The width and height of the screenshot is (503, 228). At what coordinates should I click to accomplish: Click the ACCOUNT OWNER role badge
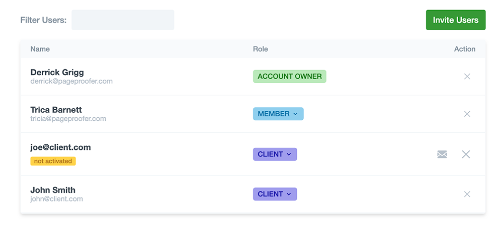(289, 77)
